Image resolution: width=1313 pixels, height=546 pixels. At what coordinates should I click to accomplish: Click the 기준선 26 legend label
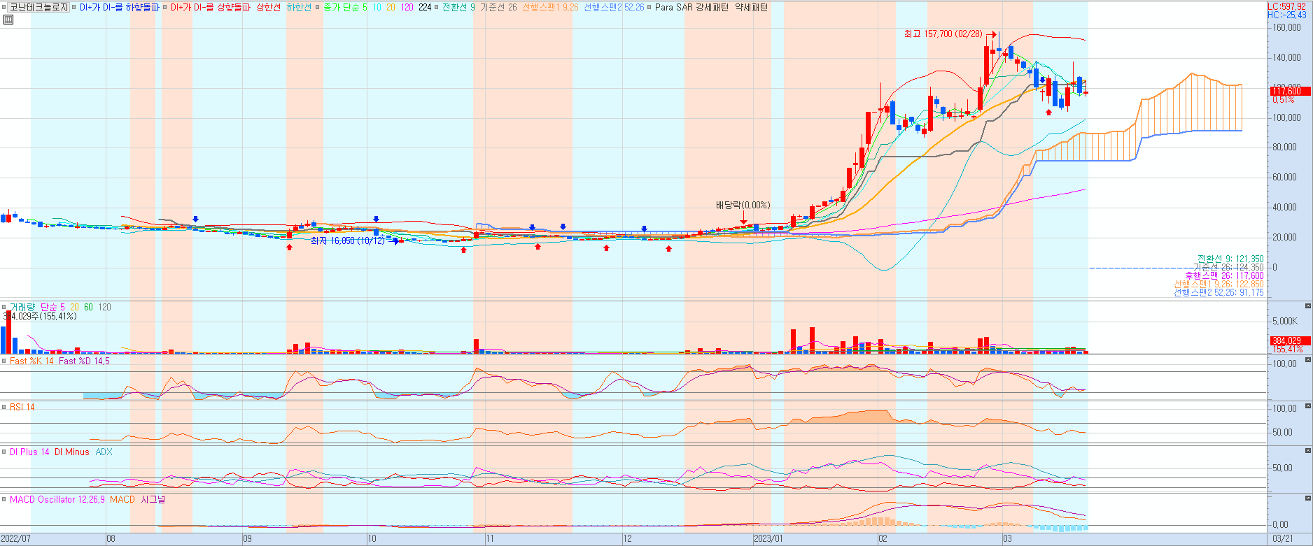point(498,8)
